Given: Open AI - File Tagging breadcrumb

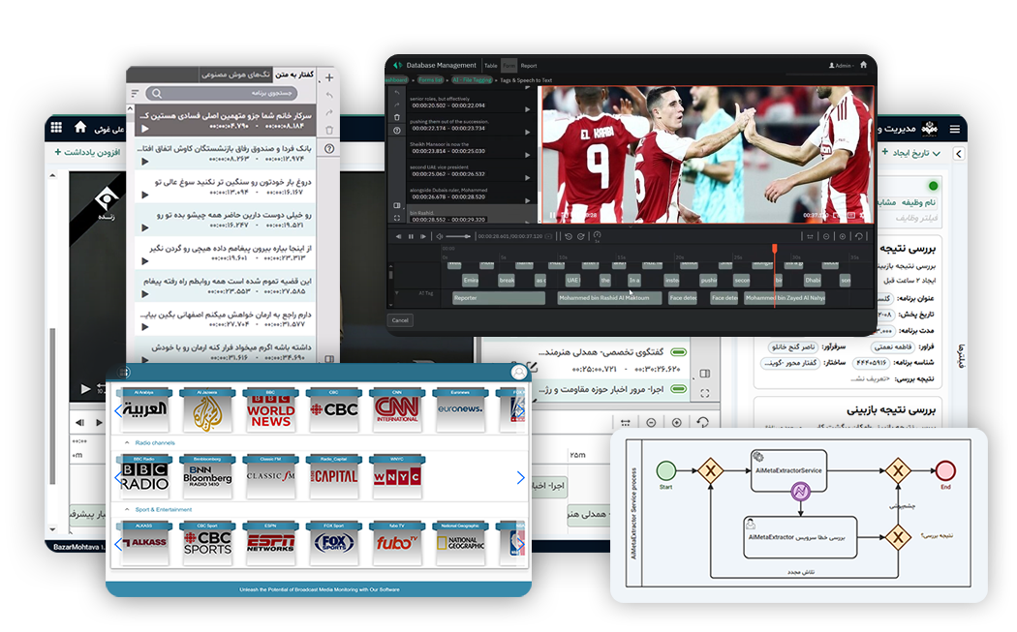Looking at the screenshot, I should tap(472, 80).
